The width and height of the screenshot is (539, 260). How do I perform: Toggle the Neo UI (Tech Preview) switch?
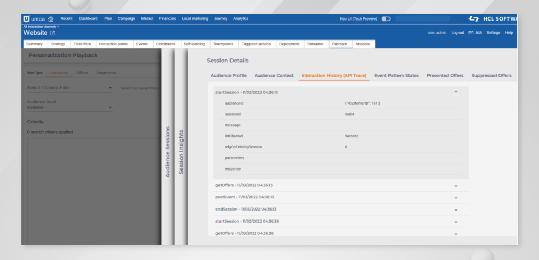(386, 19)
